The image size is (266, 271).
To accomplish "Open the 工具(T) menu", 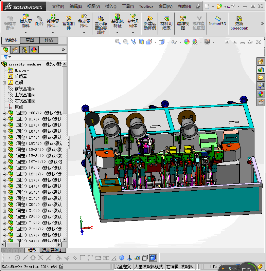I will coord(128,6).
